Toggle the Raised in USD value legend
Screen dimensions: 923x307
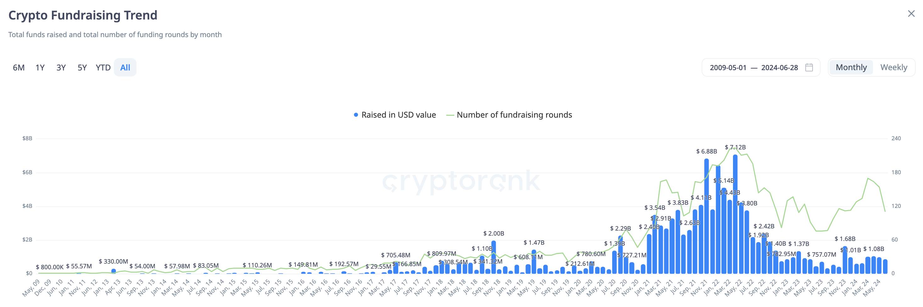(399, 115)
